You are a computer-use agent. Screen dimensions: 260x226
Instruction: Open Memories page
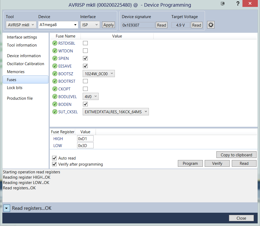(x=16, y=72)
